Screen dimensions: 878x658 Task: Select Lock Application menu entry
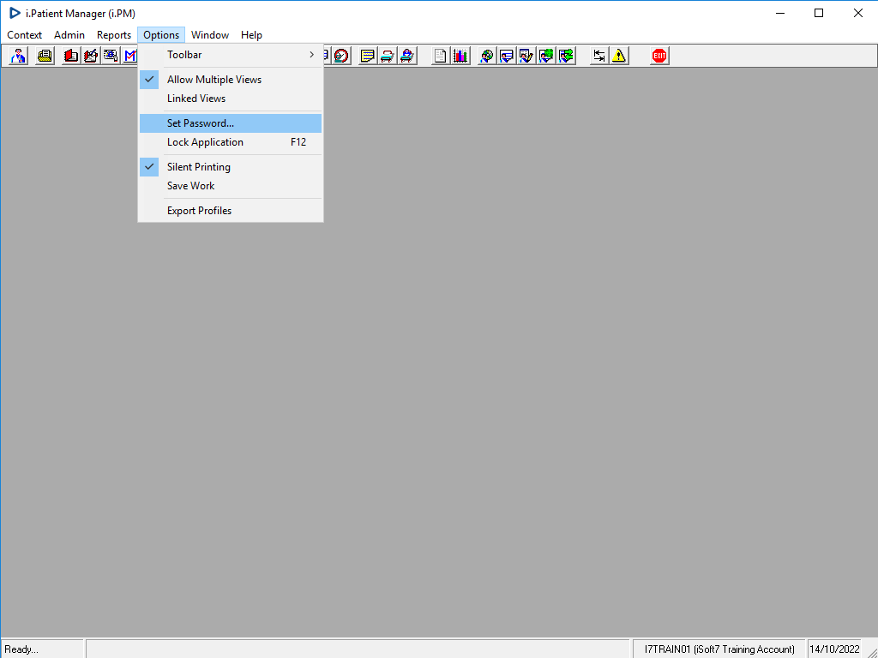click(x=230, y=142)
